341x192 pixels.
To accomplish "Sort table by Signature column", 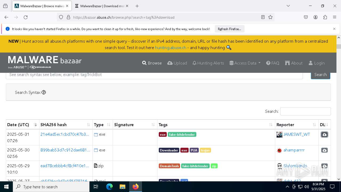I will click(x=135, y=125).
